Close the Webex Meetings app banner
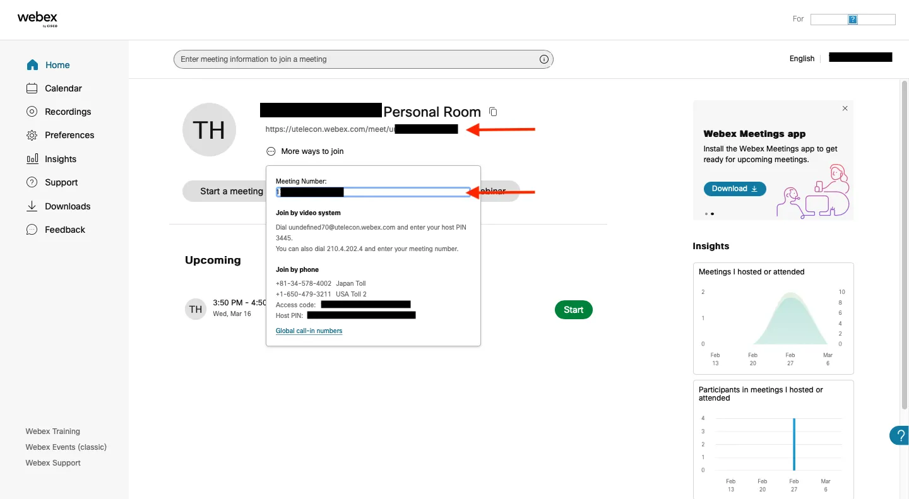Image resolution: width=909 pixels, height=499 pixels. (x=845, y=109)
